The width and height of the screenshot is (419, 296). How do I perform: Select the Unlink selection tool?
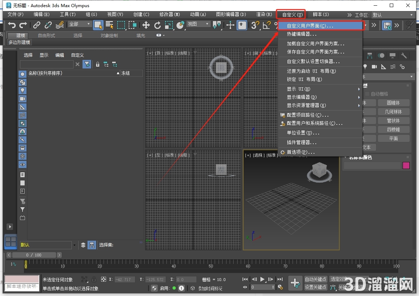48,25
